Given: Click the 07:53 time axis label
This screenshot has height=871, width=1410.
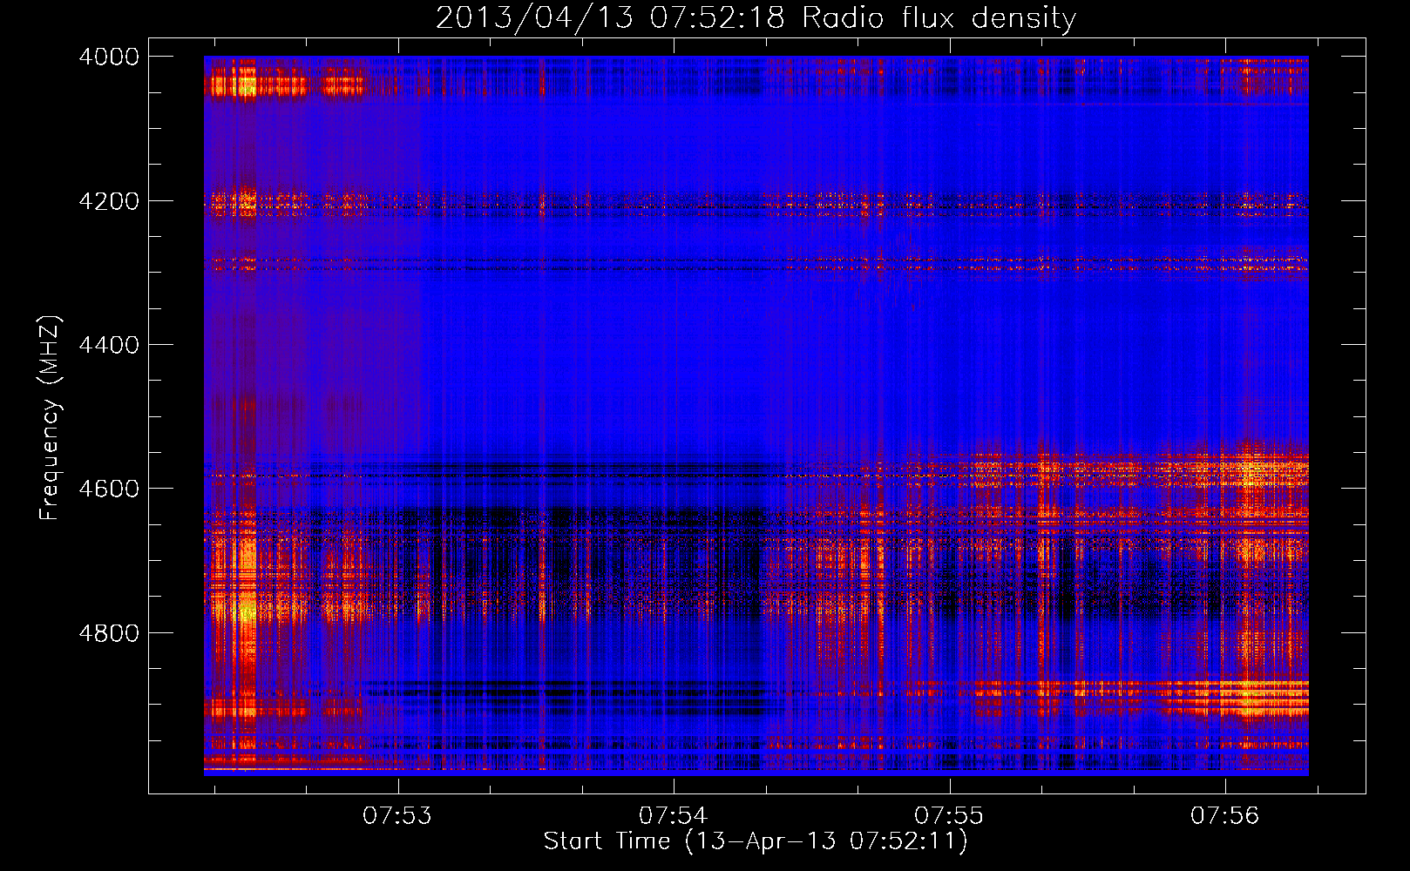Looking at the screenshot, I should point(397,815).
